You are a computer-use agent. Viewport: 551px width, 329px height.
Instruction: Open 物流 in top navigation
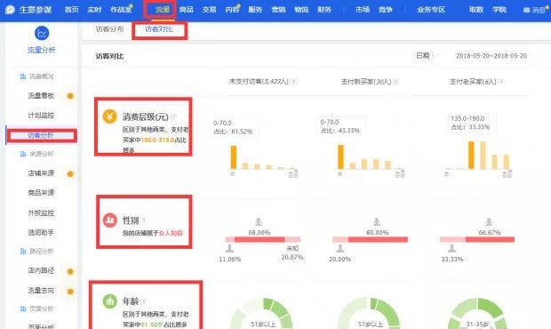click(301, 10)
